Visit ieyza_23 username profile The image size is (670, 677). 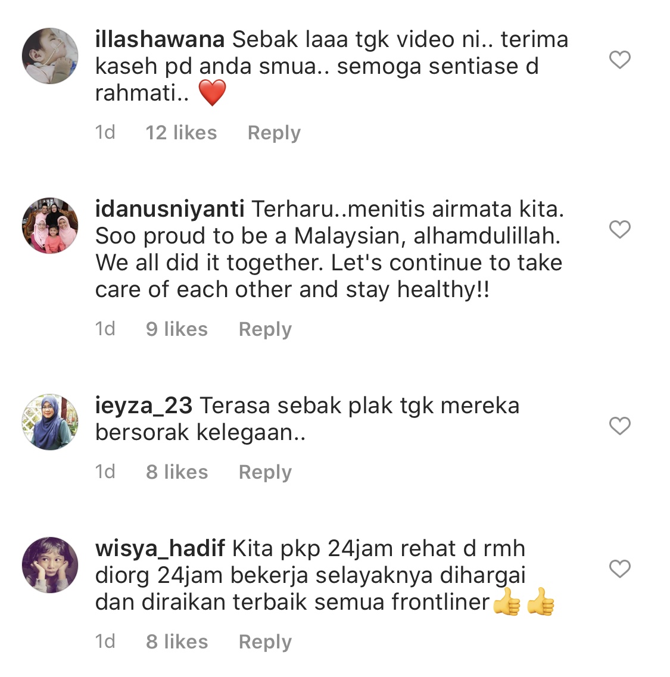pos(144,406)
